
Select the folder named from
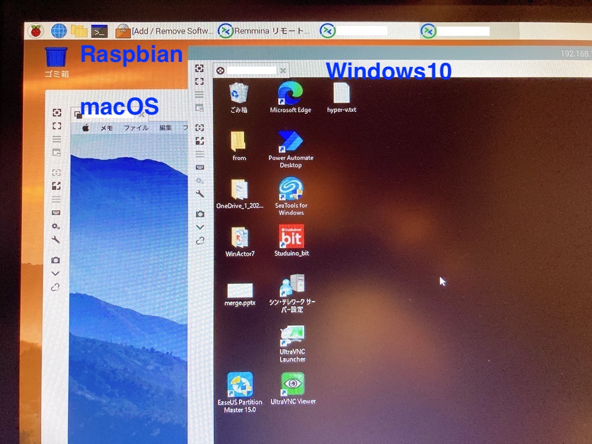pyautogui.click(x=239, y=146)
